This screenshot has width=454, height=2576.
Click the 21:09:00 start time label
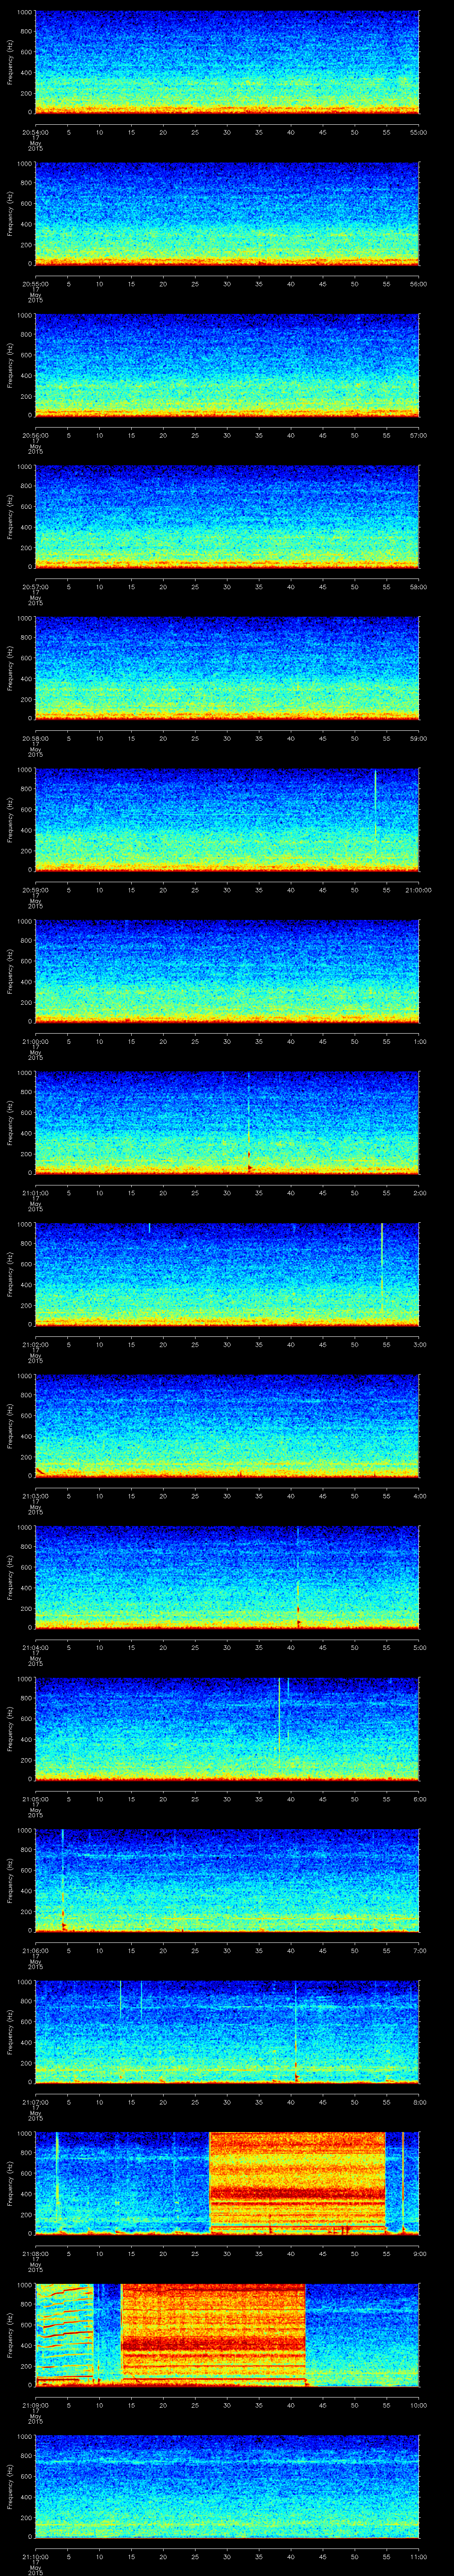point(35,2406)
